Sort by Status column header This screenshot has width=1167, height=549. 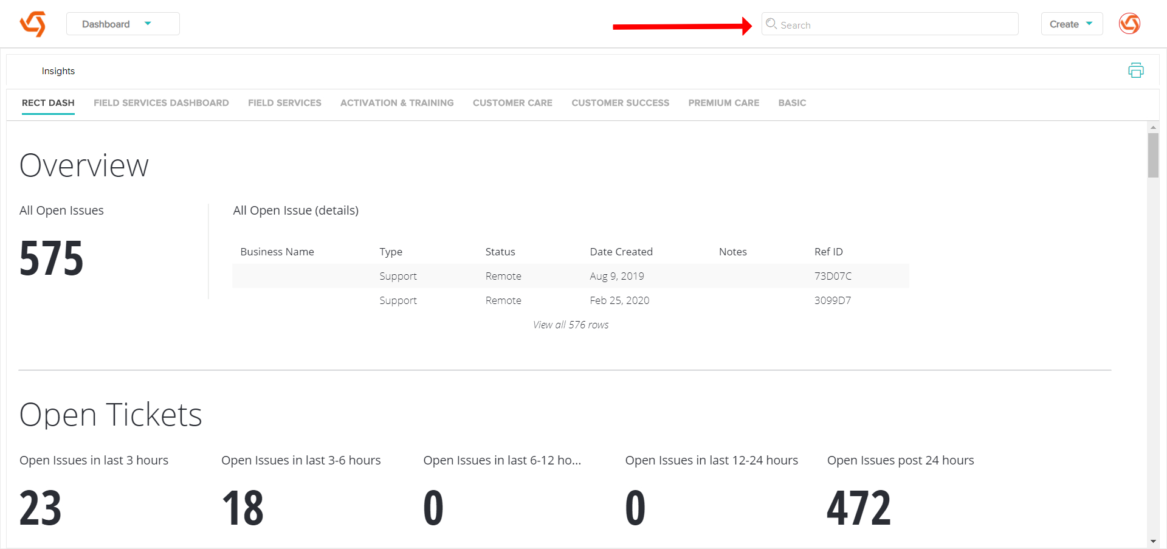point(500,252)
